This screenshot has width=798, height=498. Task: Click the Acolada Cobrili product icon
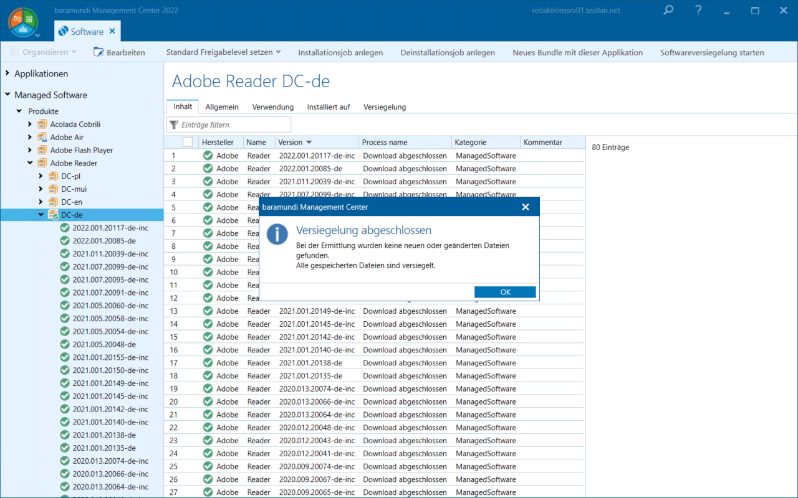coord(42,125)
